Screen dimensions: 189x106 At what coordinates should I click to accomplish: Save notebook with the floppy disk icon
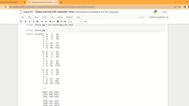pos(21,21)
